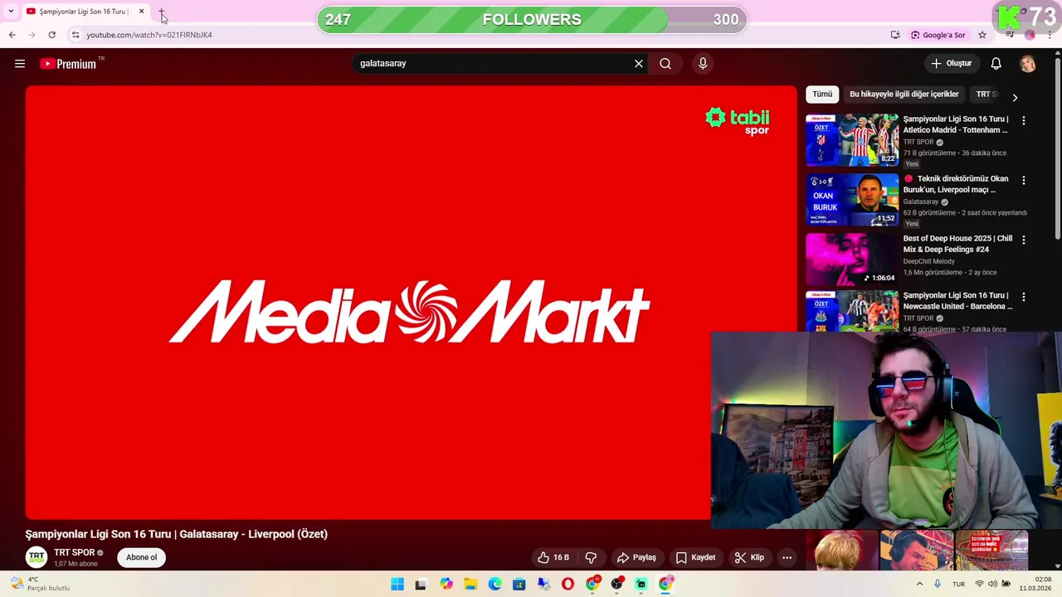The height and width of the screenshot is (597, 1062).
Task: Open more actions (three dots) under video
Action: pos(787,558)
